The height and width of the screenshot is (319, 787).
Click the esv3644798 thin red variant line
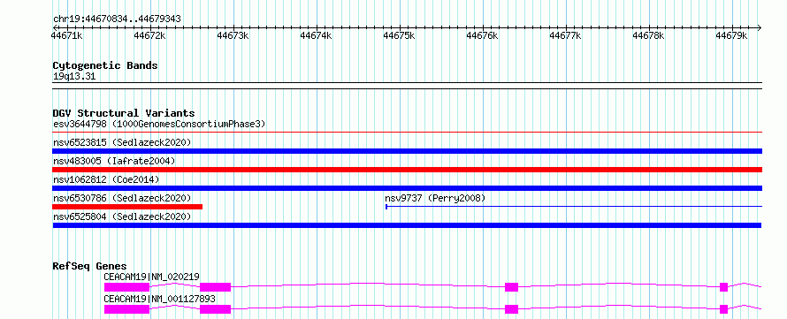tap(407, 133)
